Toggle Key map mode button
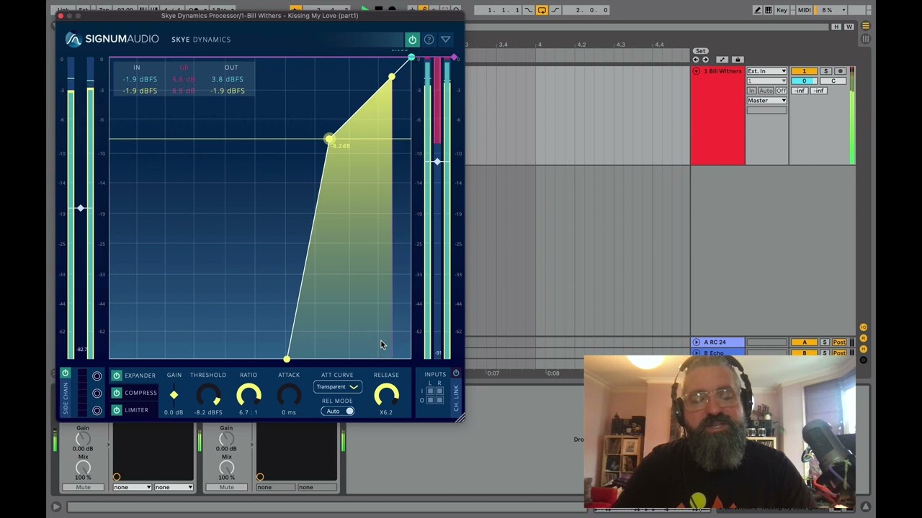922x518 pixels. coord(782,10)
